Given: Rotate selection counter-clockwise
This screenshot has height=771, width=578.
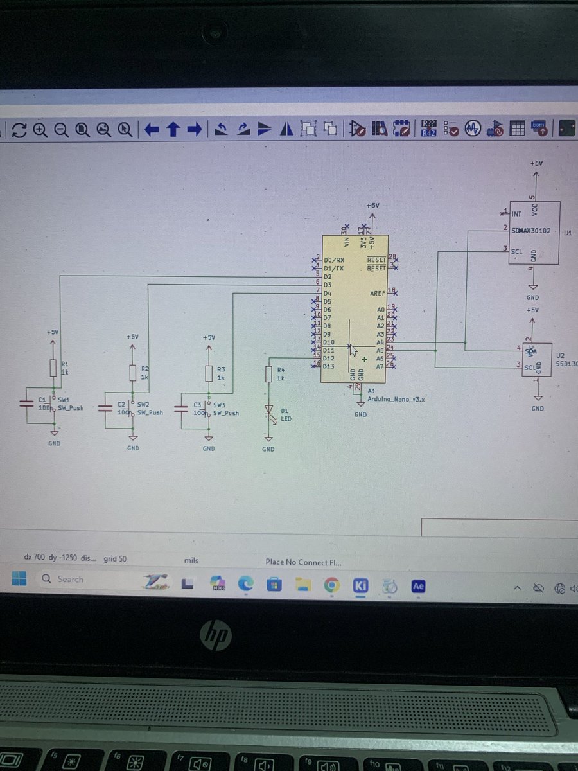Looking at the screenshot, I should click(x=222, y=130).
